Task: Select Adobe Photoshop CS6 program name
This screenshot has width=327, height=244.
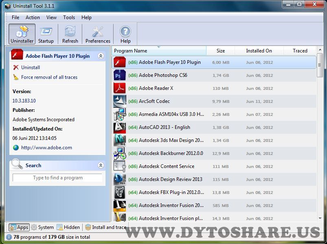Action: (x=163, y=75)
